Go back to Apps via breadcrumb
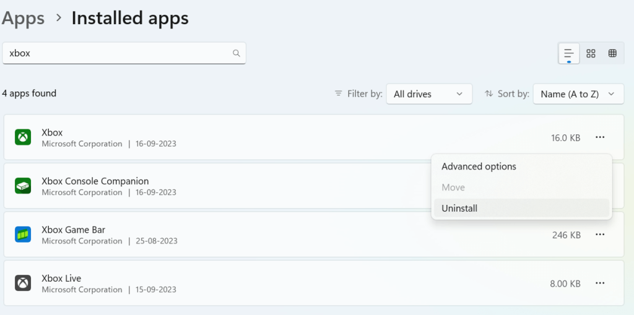The width and height of the screenshot is (634, 315). tap(23, 18)
